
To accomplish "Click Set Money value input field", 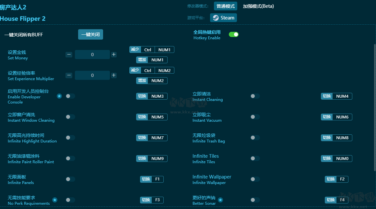I will click(x=92, y=55).
